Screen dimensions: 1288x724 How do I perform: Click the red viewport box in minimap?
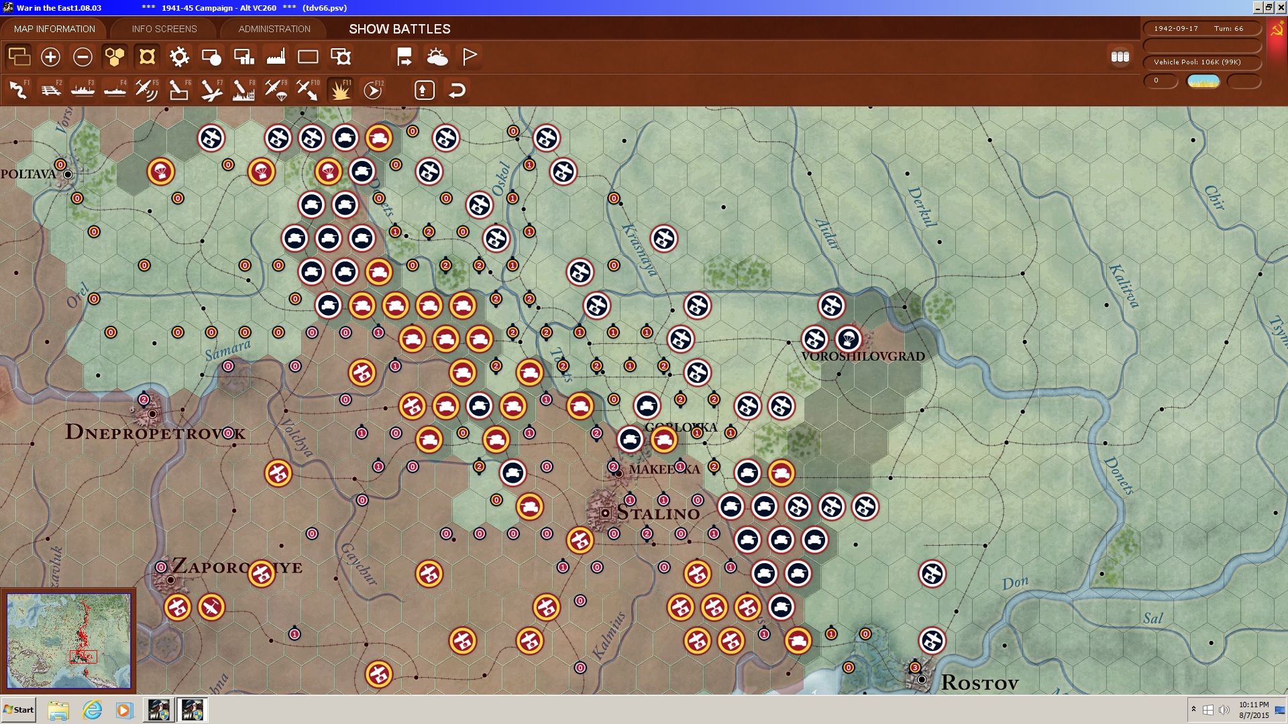pos(84,657)
